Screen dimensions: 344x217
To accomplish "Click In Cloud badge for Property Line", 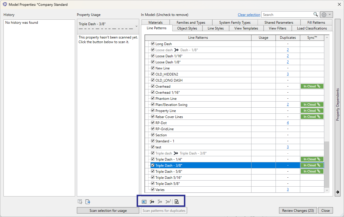I will tap(312, 111).
